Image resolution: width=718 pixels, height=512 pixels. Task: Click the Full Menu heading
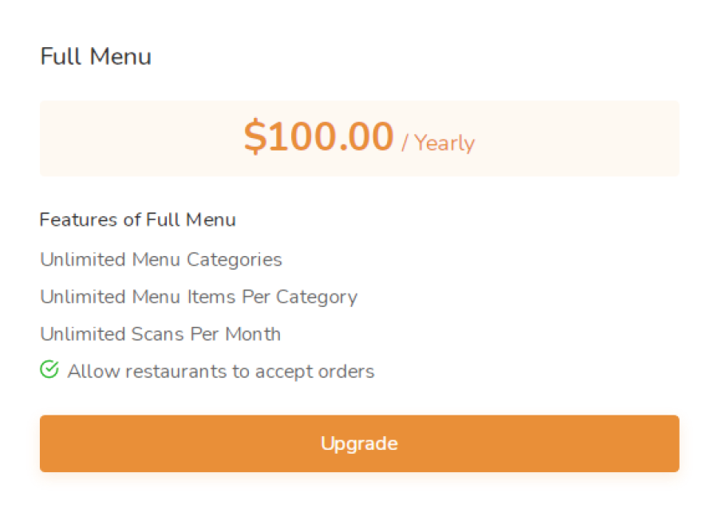(95, 56)
